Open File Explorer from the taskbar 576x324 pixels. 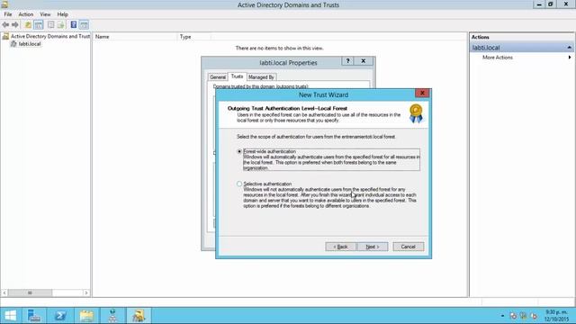86,316
